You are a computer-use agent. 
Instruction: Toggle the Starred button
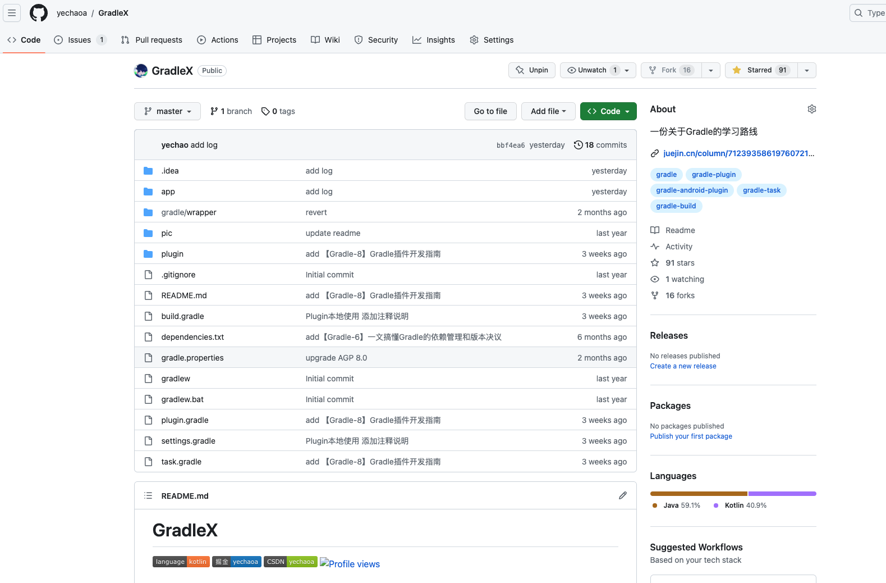tap(761, 70)
